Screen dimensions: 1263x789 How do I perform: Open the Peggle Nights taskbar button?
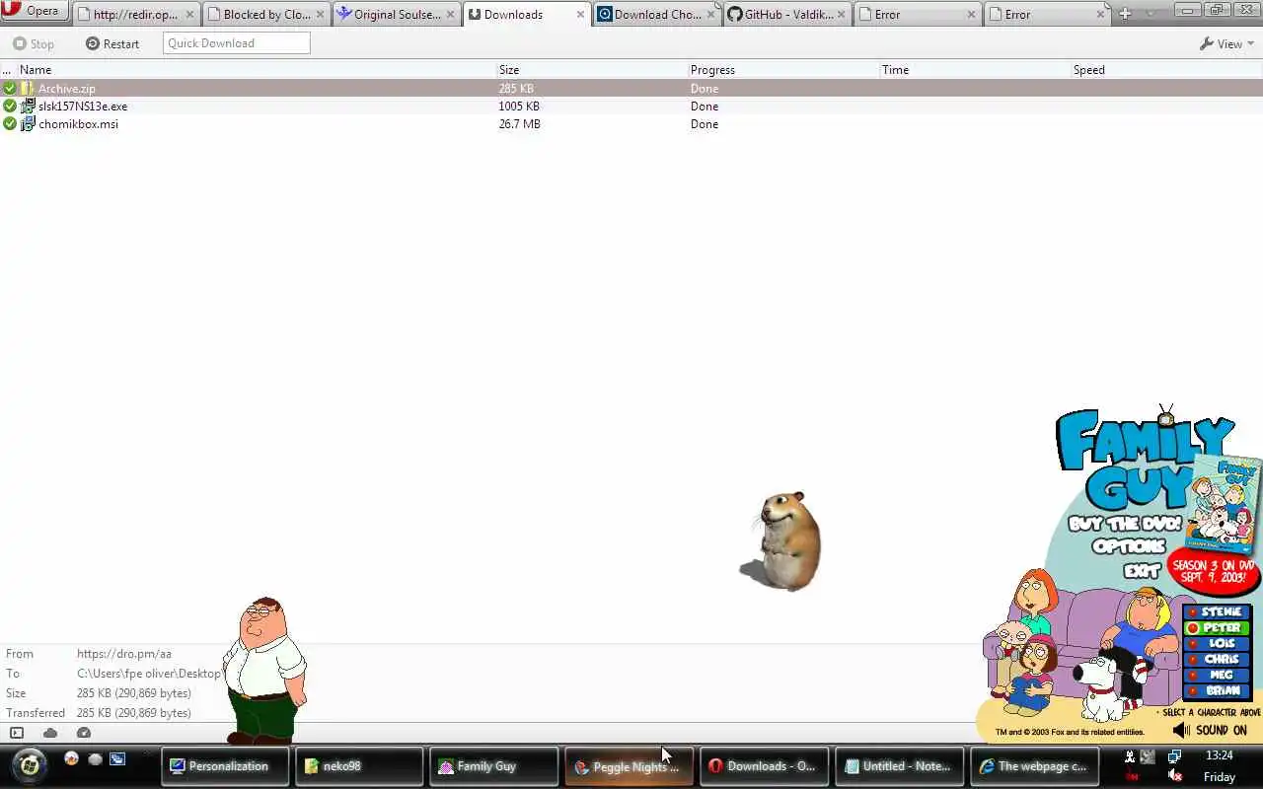point(628,766)
